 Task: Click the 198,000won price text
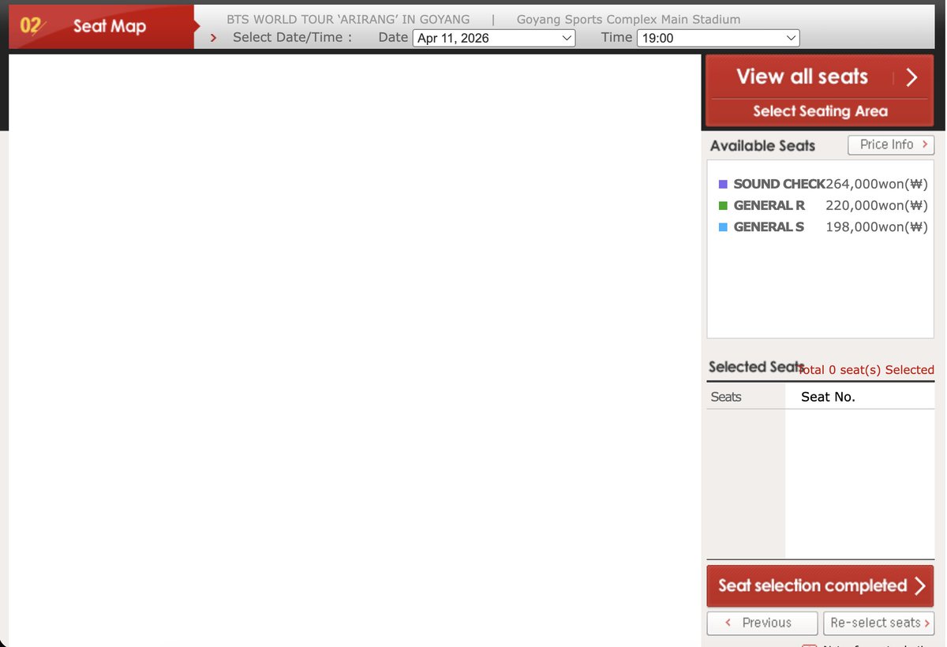point(877,226)
